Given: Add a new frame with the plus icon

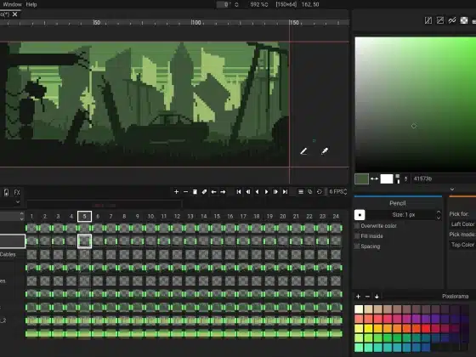Looking at the screenshot, I should (176, 191).
